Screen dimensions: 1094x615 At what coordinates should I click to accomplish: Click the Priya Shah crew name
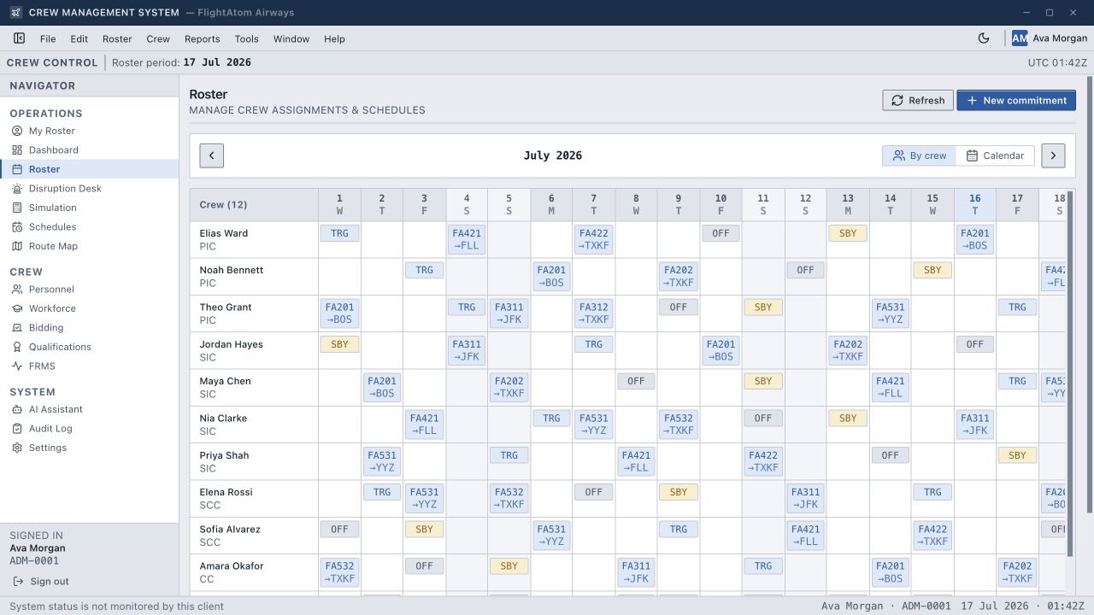pos(224,455)
